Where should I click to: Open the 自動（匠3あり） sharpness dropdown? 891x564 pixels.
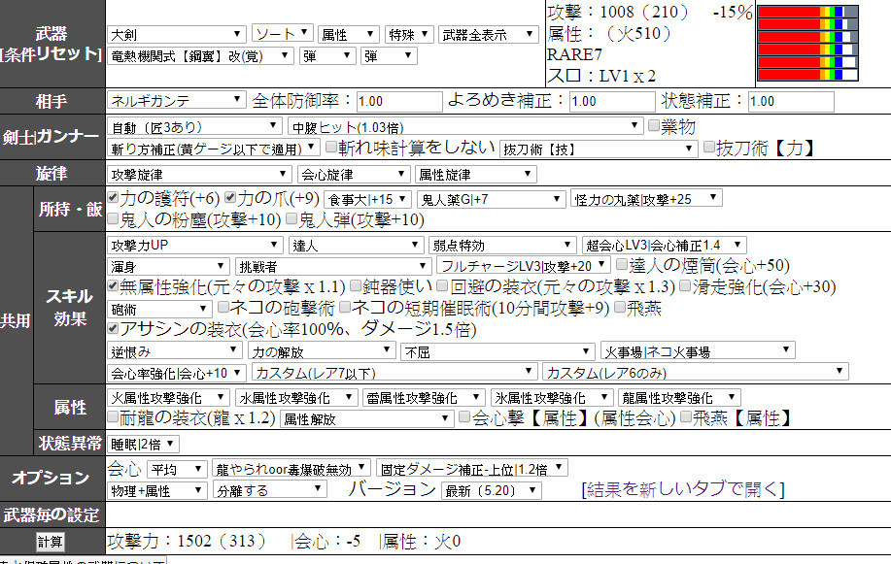point(194,126)
